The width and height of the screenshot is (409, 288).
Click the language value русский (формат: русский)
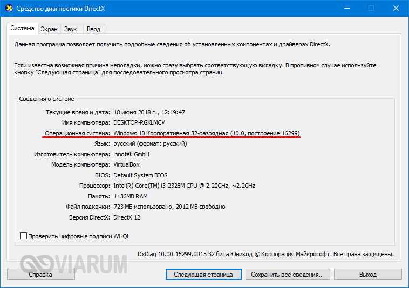(x=150, y=143)
